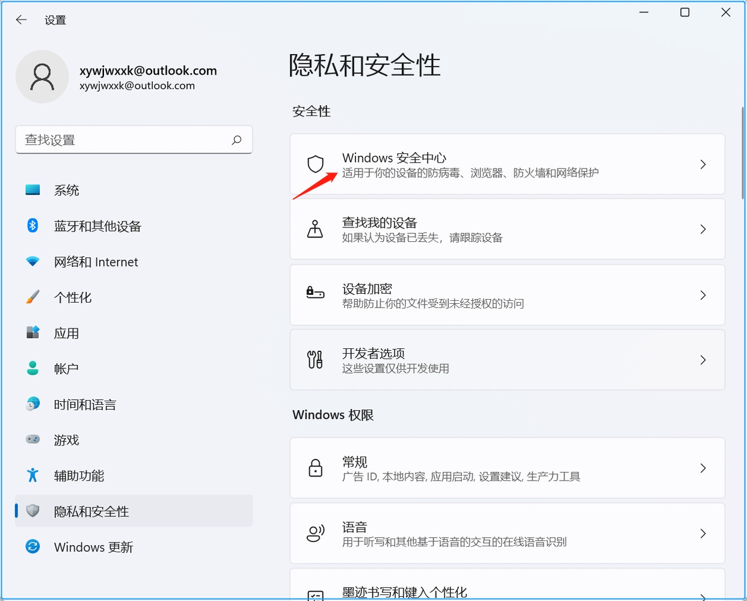Screen dimensions: 747x601
Task: Open 蓝牙和其他设备 via its Bluetooth icon
Action: click(x=33, y=226)
